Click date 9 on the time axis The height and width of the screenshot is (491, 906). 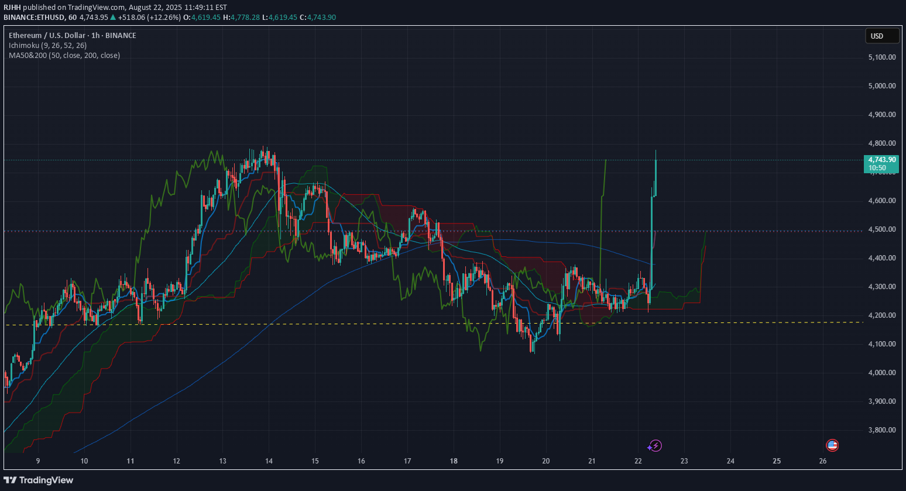[38, 461]
